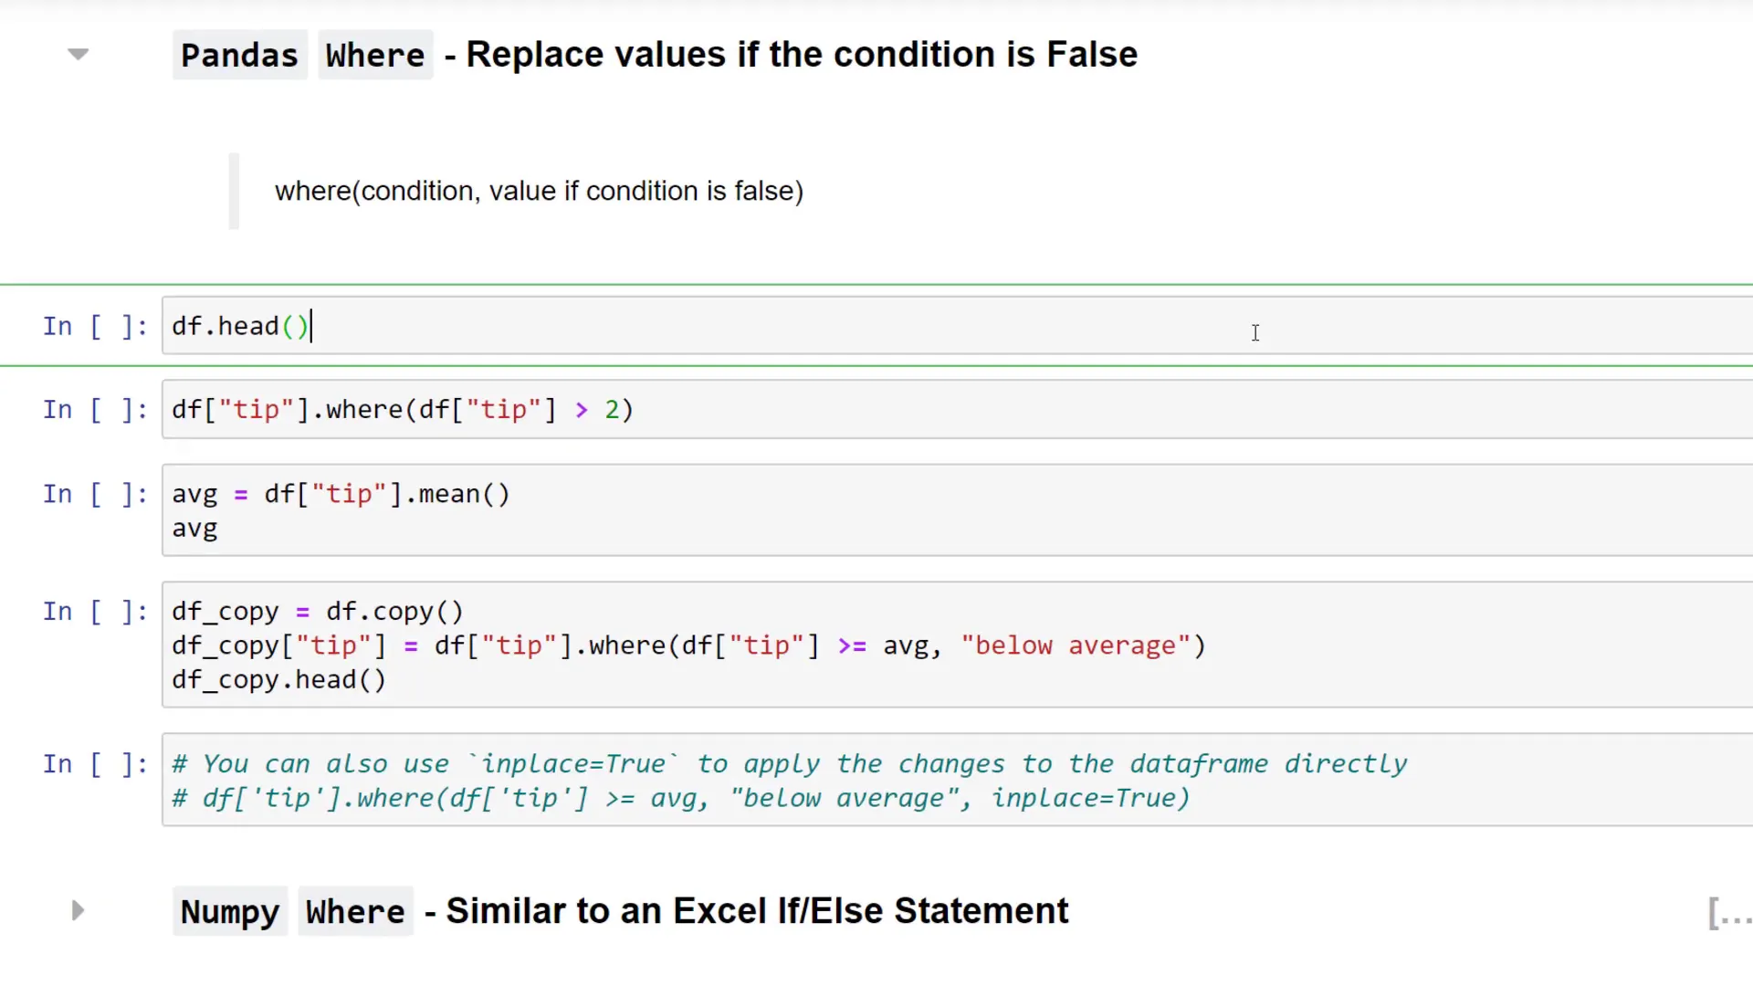This screenshot has width=1753, height=986.
Task: Click the avg variable on the second line
Action: coord(194,528)
